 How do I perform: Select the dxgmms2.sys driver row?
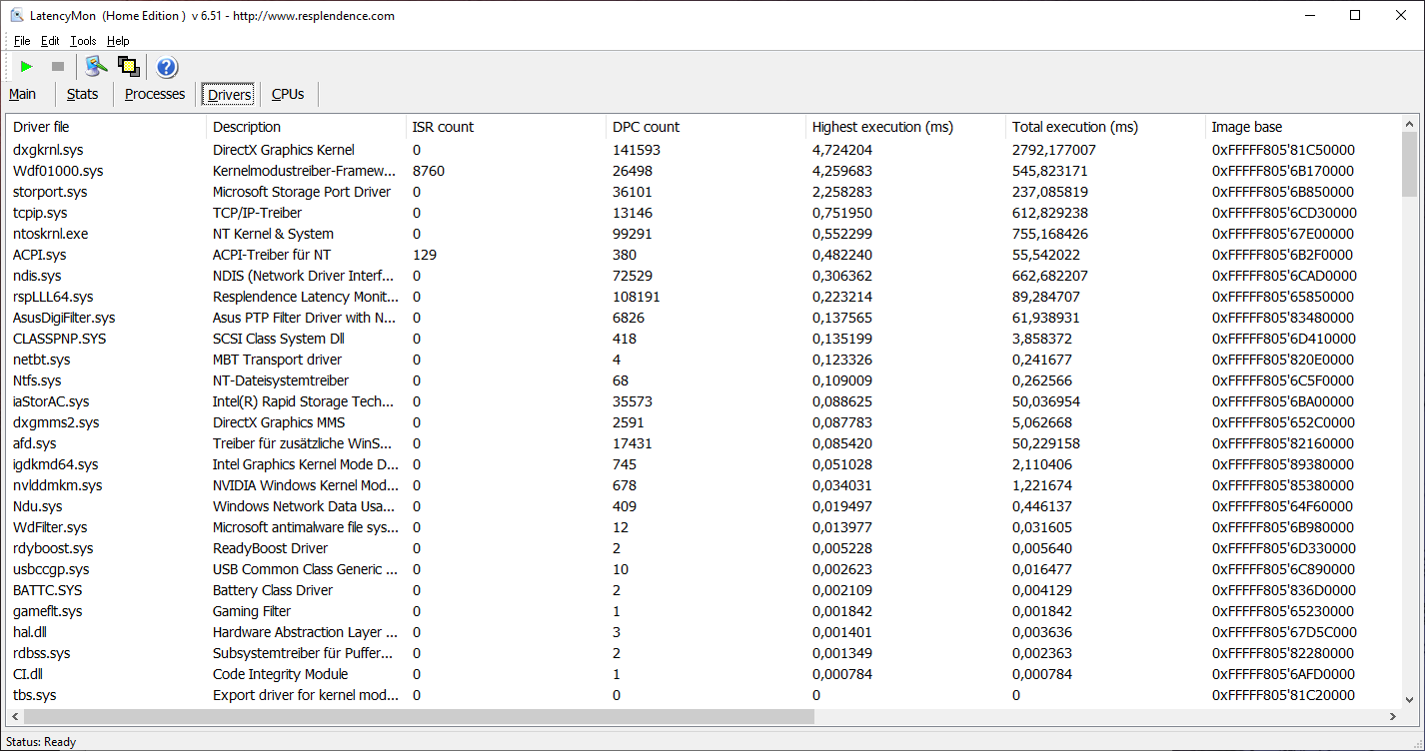(704, 422)
